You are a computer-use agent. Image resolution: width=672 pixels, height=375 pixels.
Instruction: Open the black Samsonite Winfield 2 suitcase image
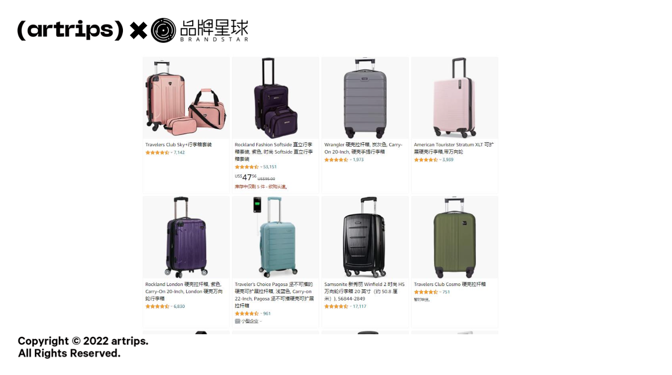coord(365,237)
